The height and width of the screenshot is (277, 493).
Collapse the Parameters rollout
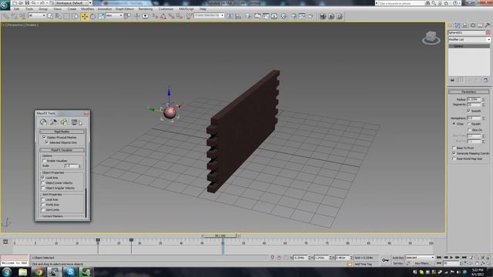pyautogui.click(x=469, y=92)
